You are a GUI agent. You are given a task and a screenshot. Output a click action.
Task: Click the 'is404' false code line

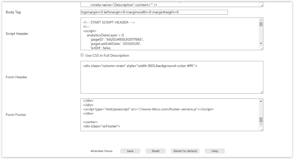(101, 48)
